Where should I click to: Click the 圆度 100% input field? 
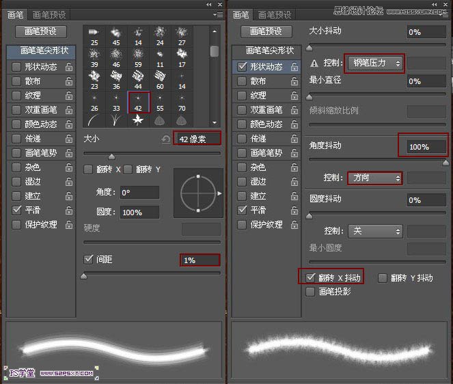pyautogui.click(x=139, y=212)
